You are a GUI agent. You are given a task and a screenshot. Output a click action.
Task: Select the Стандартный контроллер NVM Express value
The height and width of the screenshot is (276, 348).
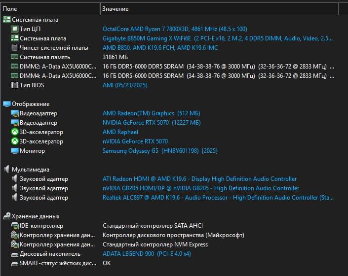point(155,244)
